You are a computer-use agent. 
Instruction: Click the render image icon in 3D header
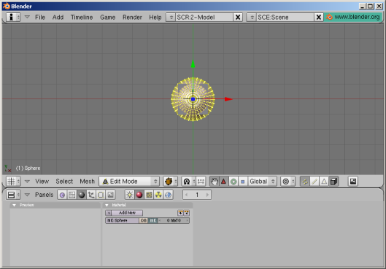point(353,182)
